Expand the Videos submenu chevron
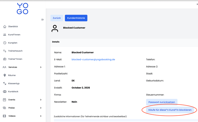The image size is (198, 122). click(x=41, y=116)
